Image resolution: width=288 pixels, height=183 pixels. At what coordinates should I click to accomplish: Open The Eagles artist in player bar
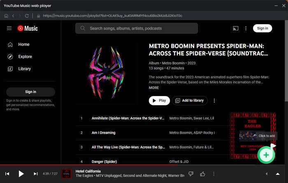coord(84,176)
